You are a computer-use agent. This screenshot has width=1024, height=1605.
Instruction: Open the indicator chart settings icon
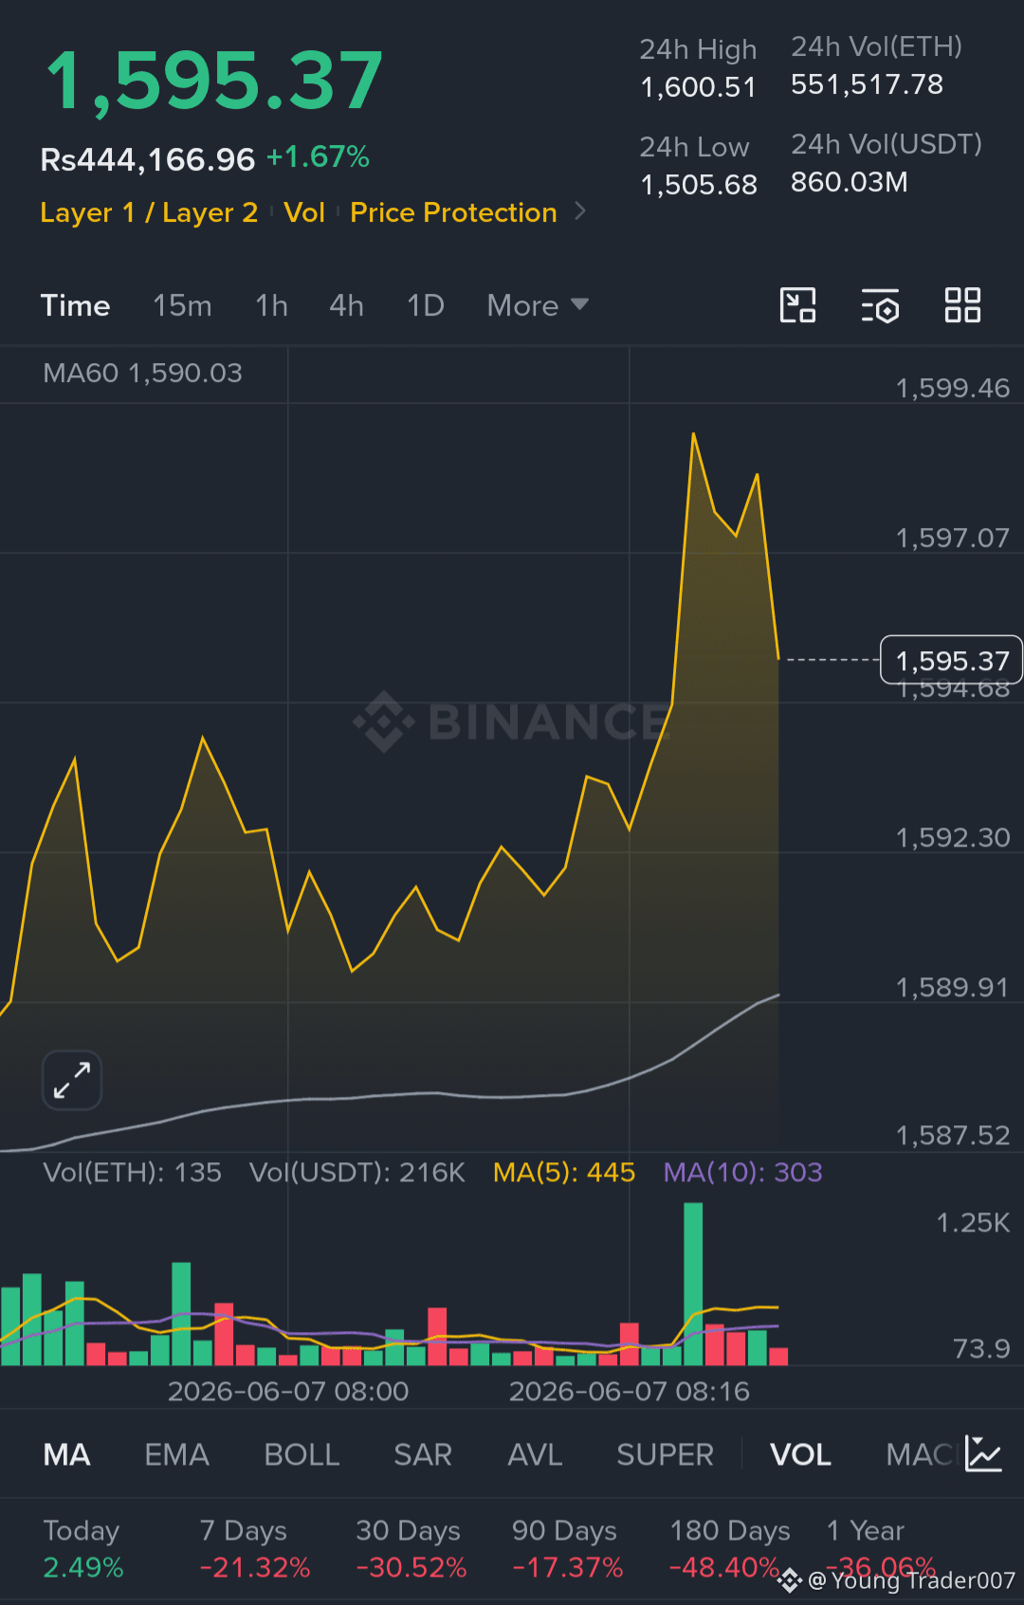(x=983, y=1453)
